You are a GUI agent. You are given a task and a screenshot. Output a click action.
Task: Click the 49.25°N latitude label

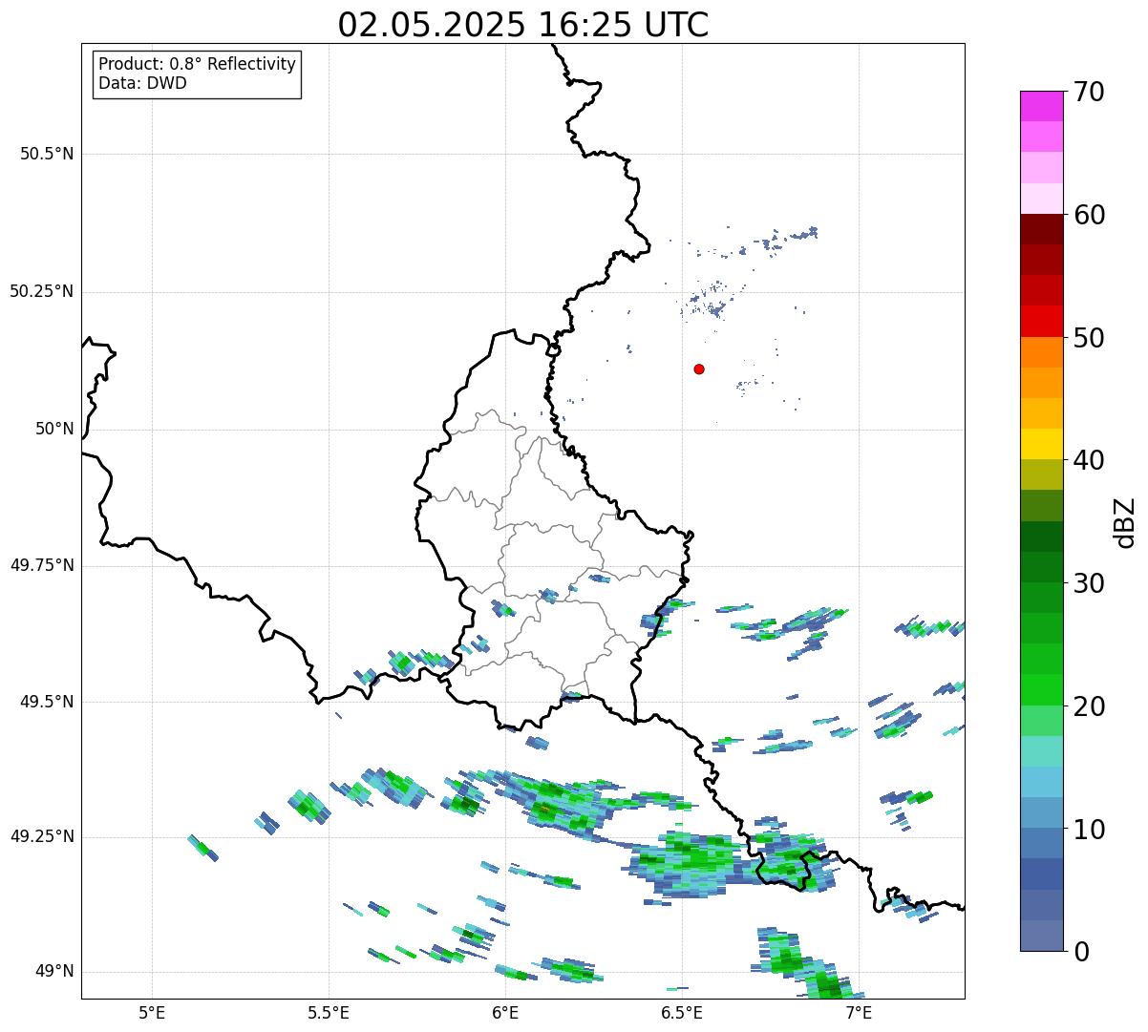point(42,837)
